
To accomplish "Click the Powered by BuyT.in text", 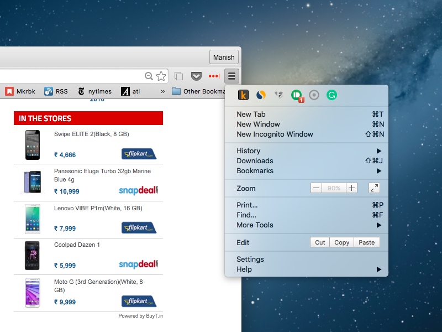I will (141, 316).
